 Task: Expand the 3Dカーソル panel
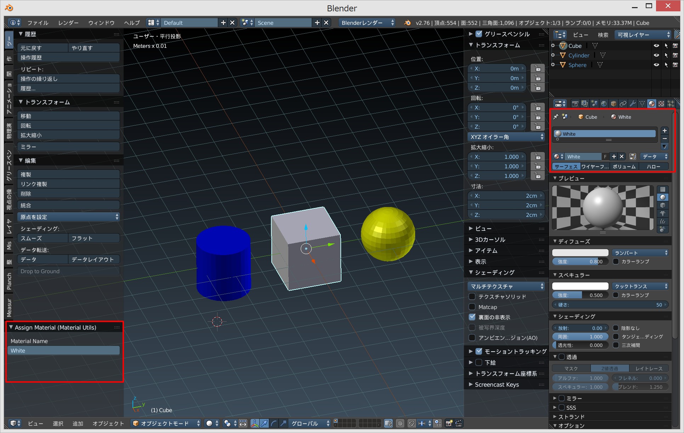tap(490, 240)
